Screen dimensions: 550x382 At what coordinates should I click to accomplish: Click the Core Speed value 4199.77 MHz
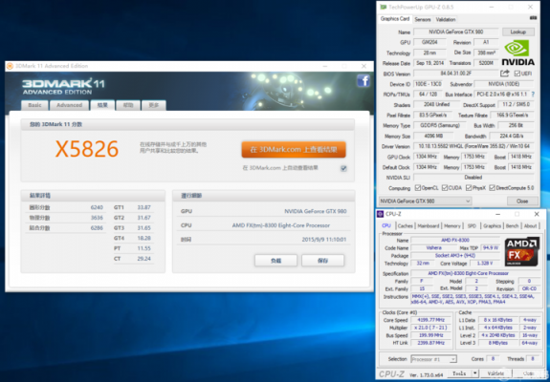(x=430, y=320)
